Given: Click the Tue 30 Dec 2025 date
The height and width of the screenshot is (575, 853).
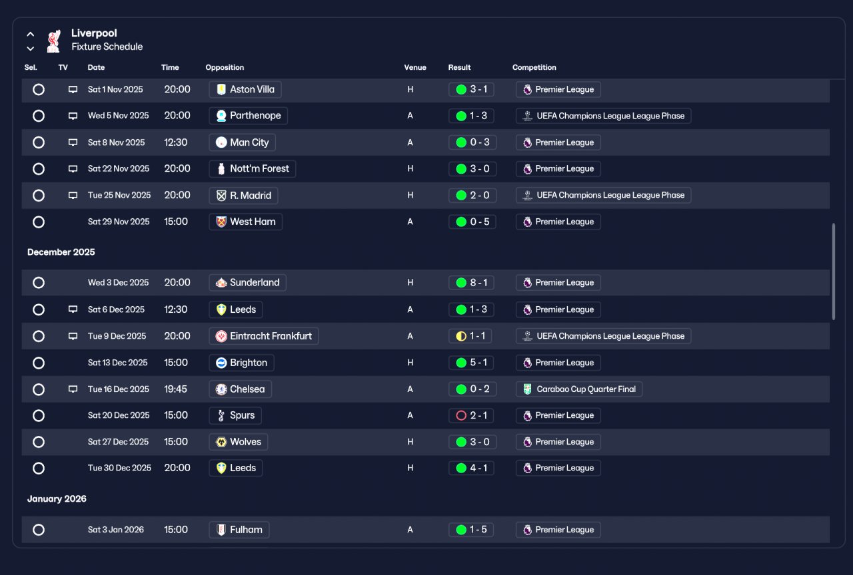Looking at the screenshot, I should click(119, 469).
